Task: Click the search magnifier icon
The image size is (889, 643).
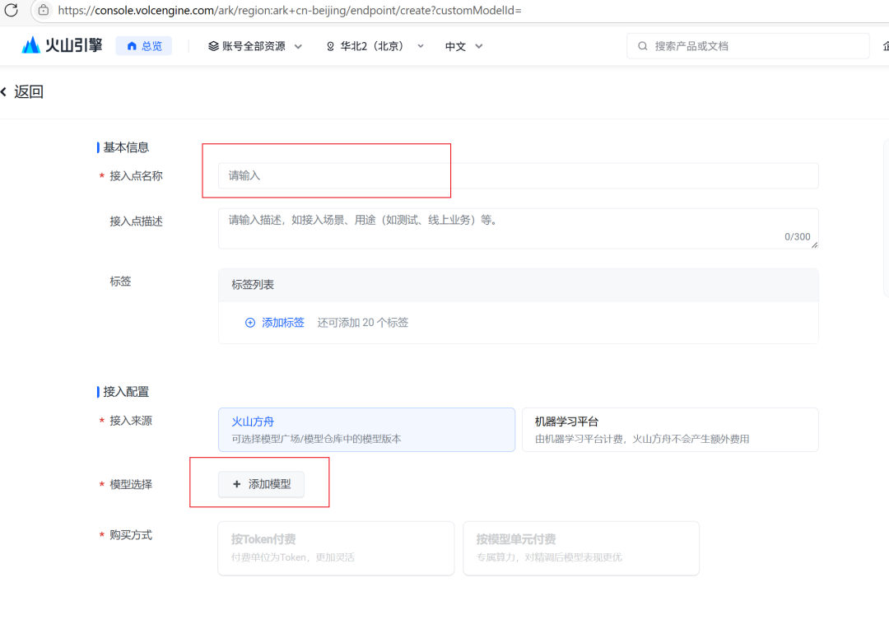Action: [642, 46]
